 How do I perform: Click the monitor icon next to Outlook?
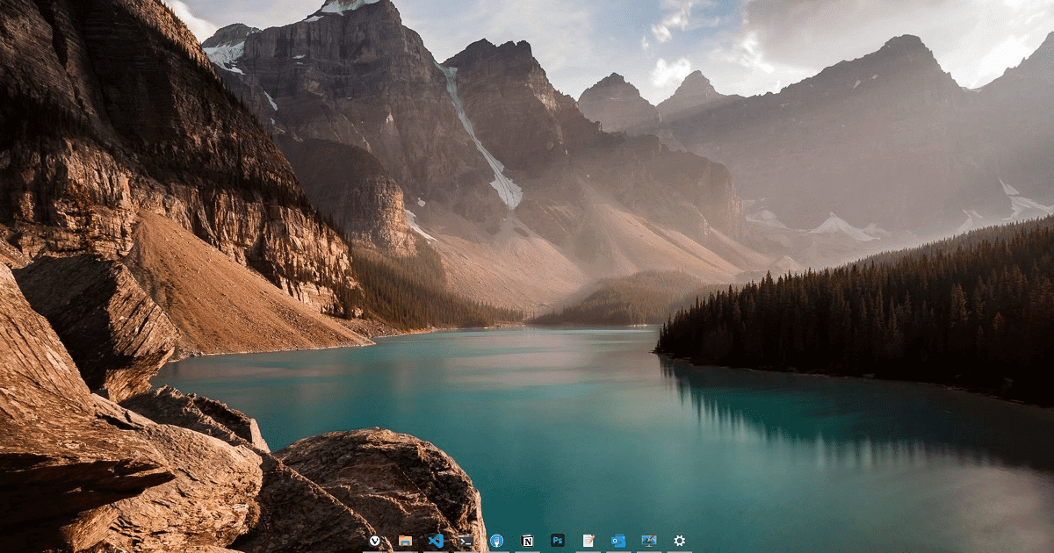click(x=649, y=541)
